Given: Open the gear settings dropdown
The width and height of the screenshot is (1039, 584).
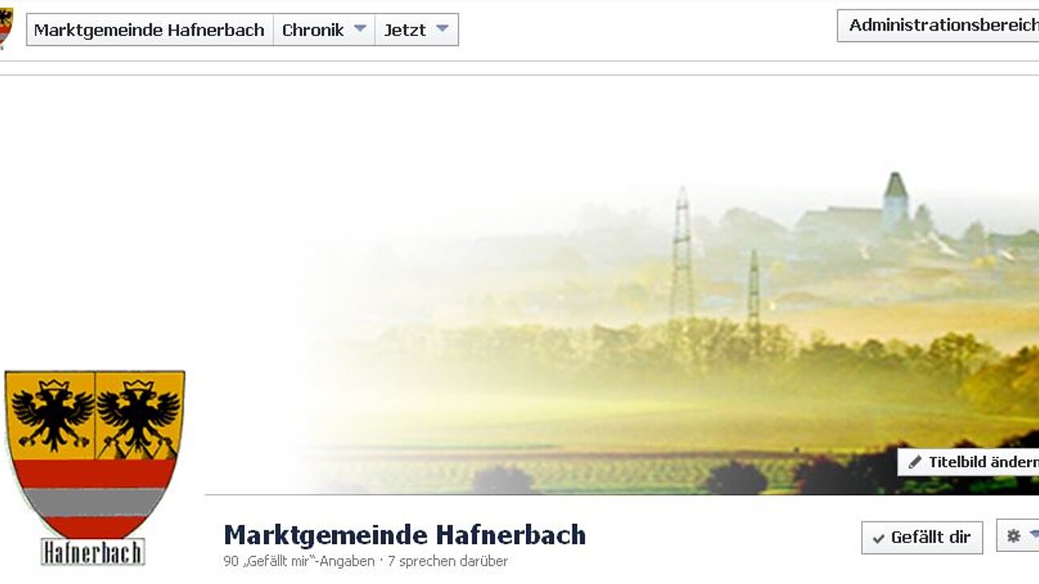Looking at the screenshot, I should coord(1018,535).
